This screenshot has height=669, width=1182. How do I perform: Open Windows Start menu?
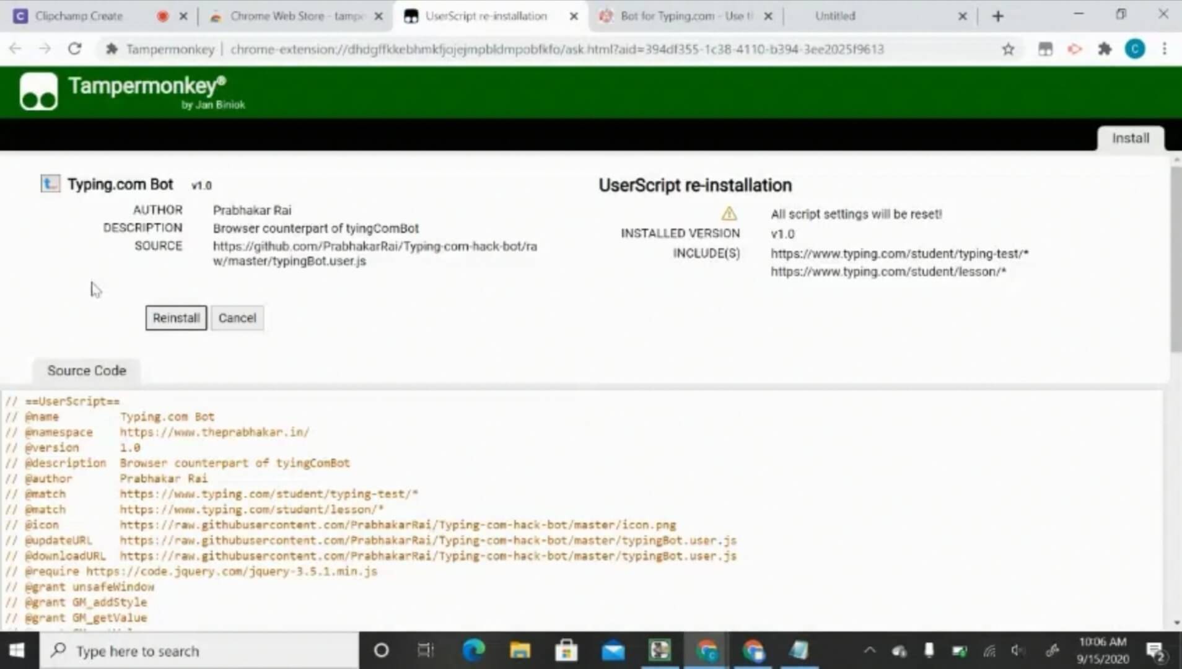[x=17, y=650]
